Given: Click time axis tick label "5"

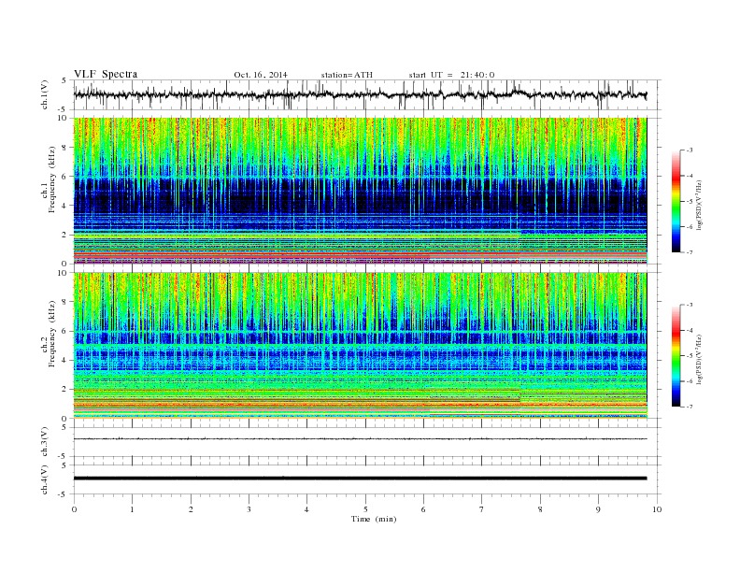Looking at the screenshot, I should click(365, 509).
